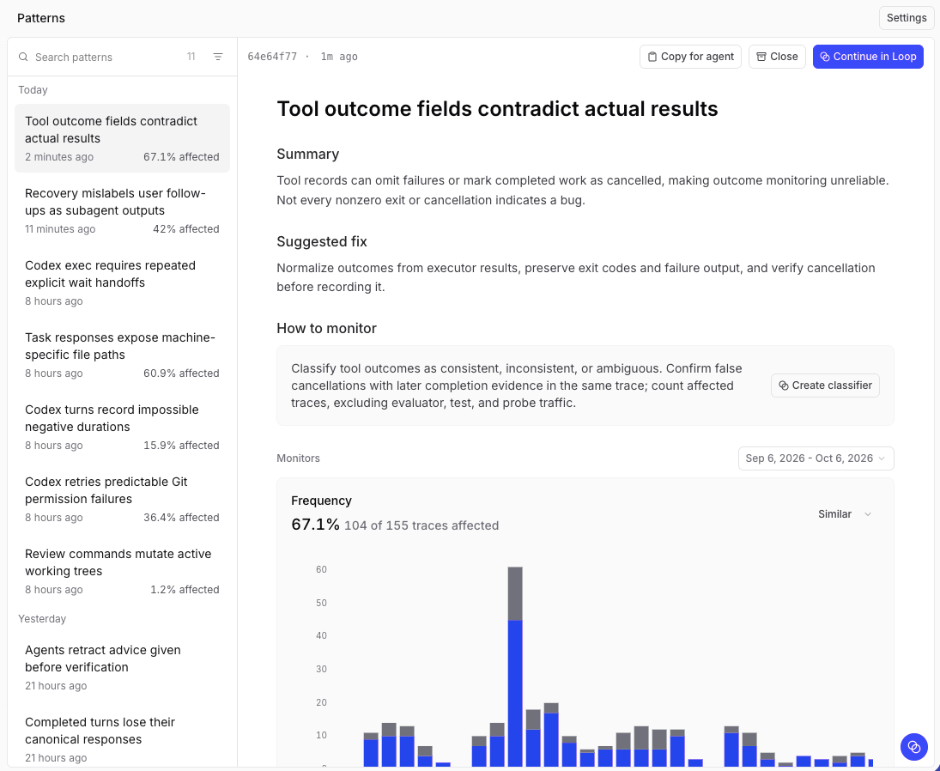Viewport: 940px width, 771px height.
Task: Open 'Review commands mutate active working trees'
Action: [x=122, y=571]
